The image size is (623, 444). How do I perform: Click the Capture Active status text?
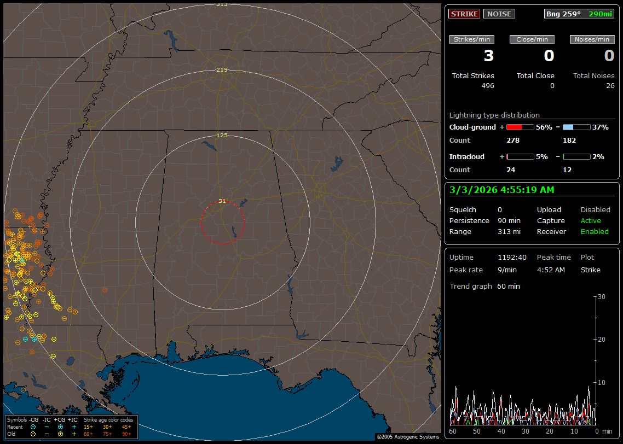pyautogui.click(x=591, y=220)
